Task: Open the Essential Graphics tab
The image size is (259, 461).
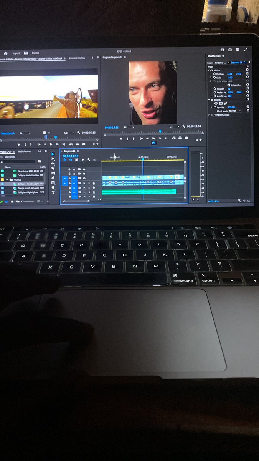Action: point(77,58)
